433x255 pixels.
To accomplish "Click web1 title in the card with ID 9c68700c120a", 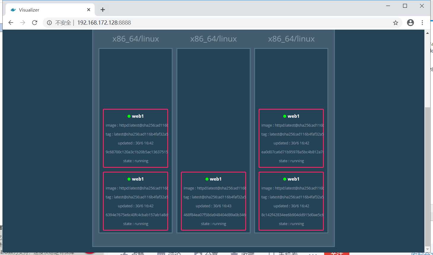I will pyautogui.click(x=138, y=116).
